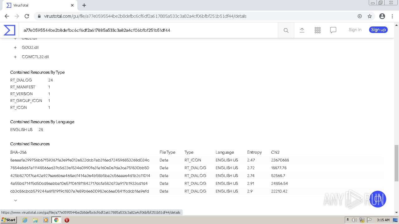Screen dimensions: 399x224
Task: Click the SHA-256 column header
Action: point(18,152)
